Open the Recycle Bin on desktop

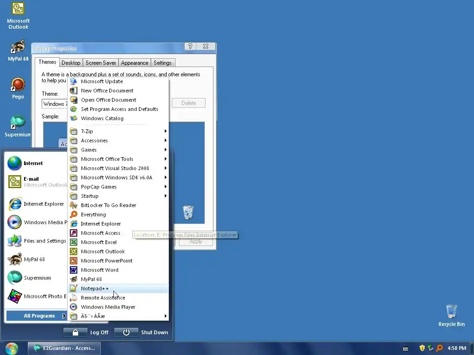451,315
